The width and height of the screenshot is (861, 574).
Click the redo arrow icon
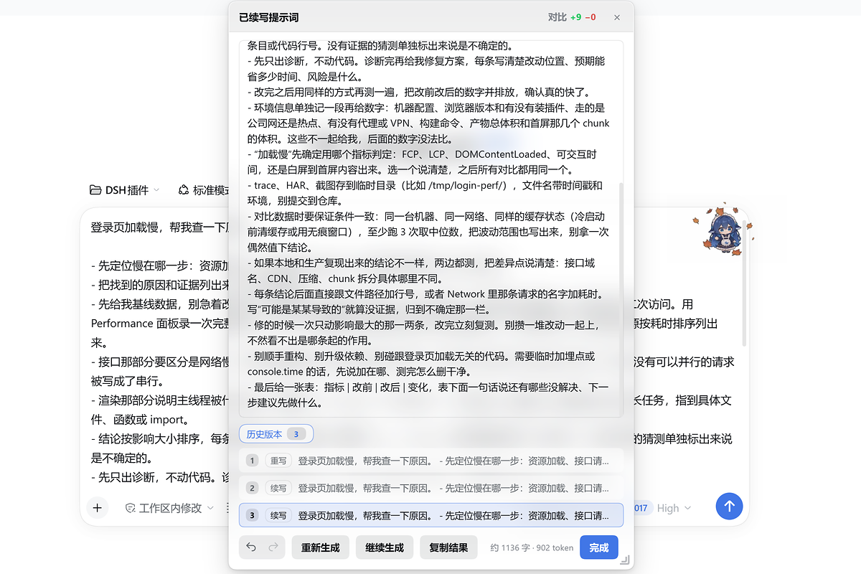tap(273, 547)
